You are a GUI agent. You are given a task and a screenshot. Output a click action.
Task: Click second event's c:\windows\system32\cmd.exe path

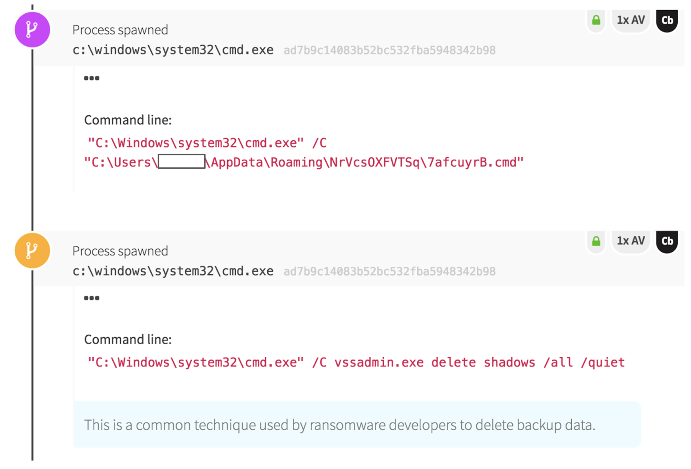[x=173, y=271]
